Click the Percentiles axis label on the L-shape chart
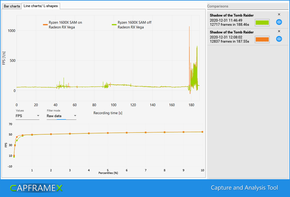 [108, 173]
